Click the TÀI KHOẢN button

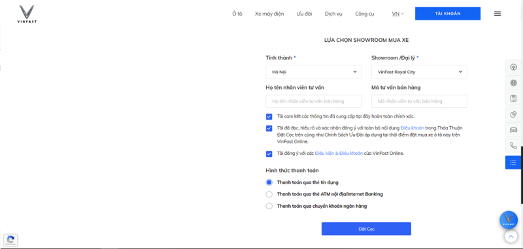[448, 14]
